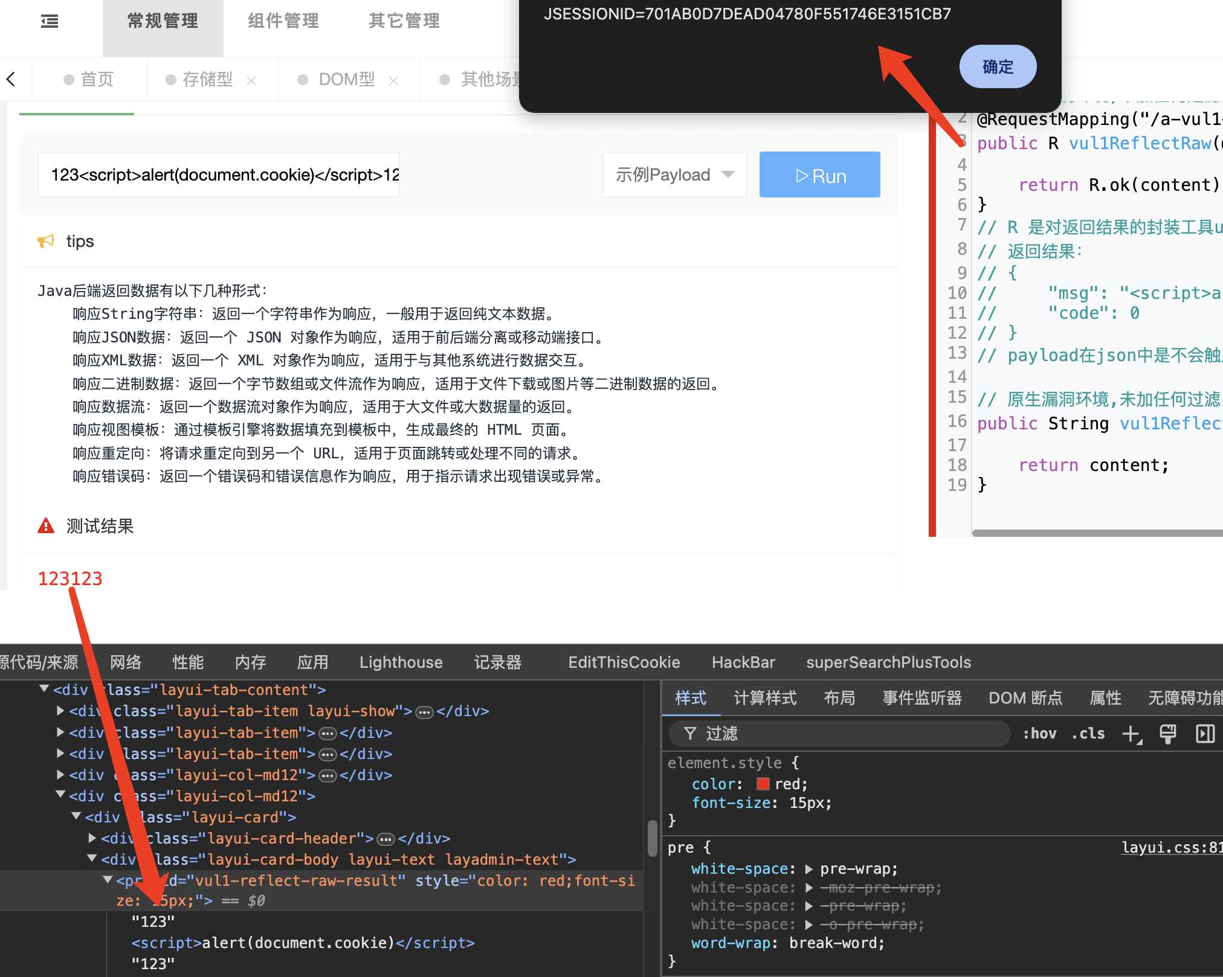
Task: Expand the layui-card-header div node
Action: (x=92, y=838)
